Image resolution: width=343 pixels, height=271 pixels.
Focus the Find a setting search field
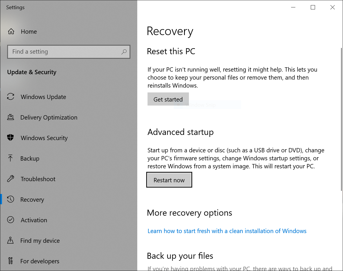click(64, 52)
